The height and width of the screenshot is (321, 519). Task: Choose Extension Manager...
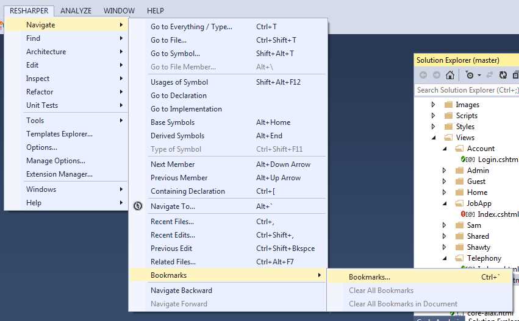point(66,174)
